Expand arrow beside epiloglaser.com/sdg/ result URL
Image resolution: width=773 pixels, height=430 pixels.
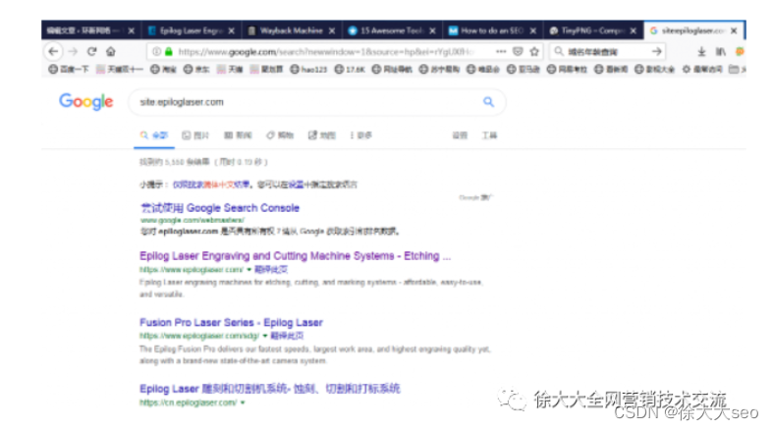pyautogui.click(x=265, y=336)
